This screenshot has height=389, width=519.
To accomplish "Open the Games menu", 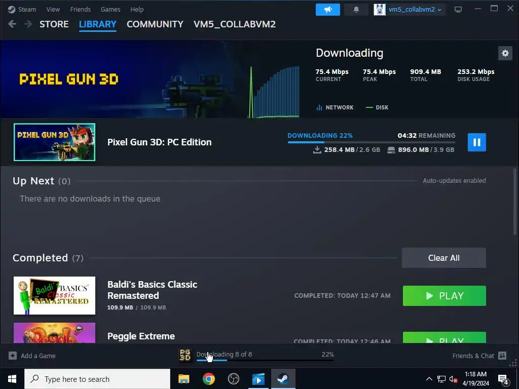I will (110, 9).
